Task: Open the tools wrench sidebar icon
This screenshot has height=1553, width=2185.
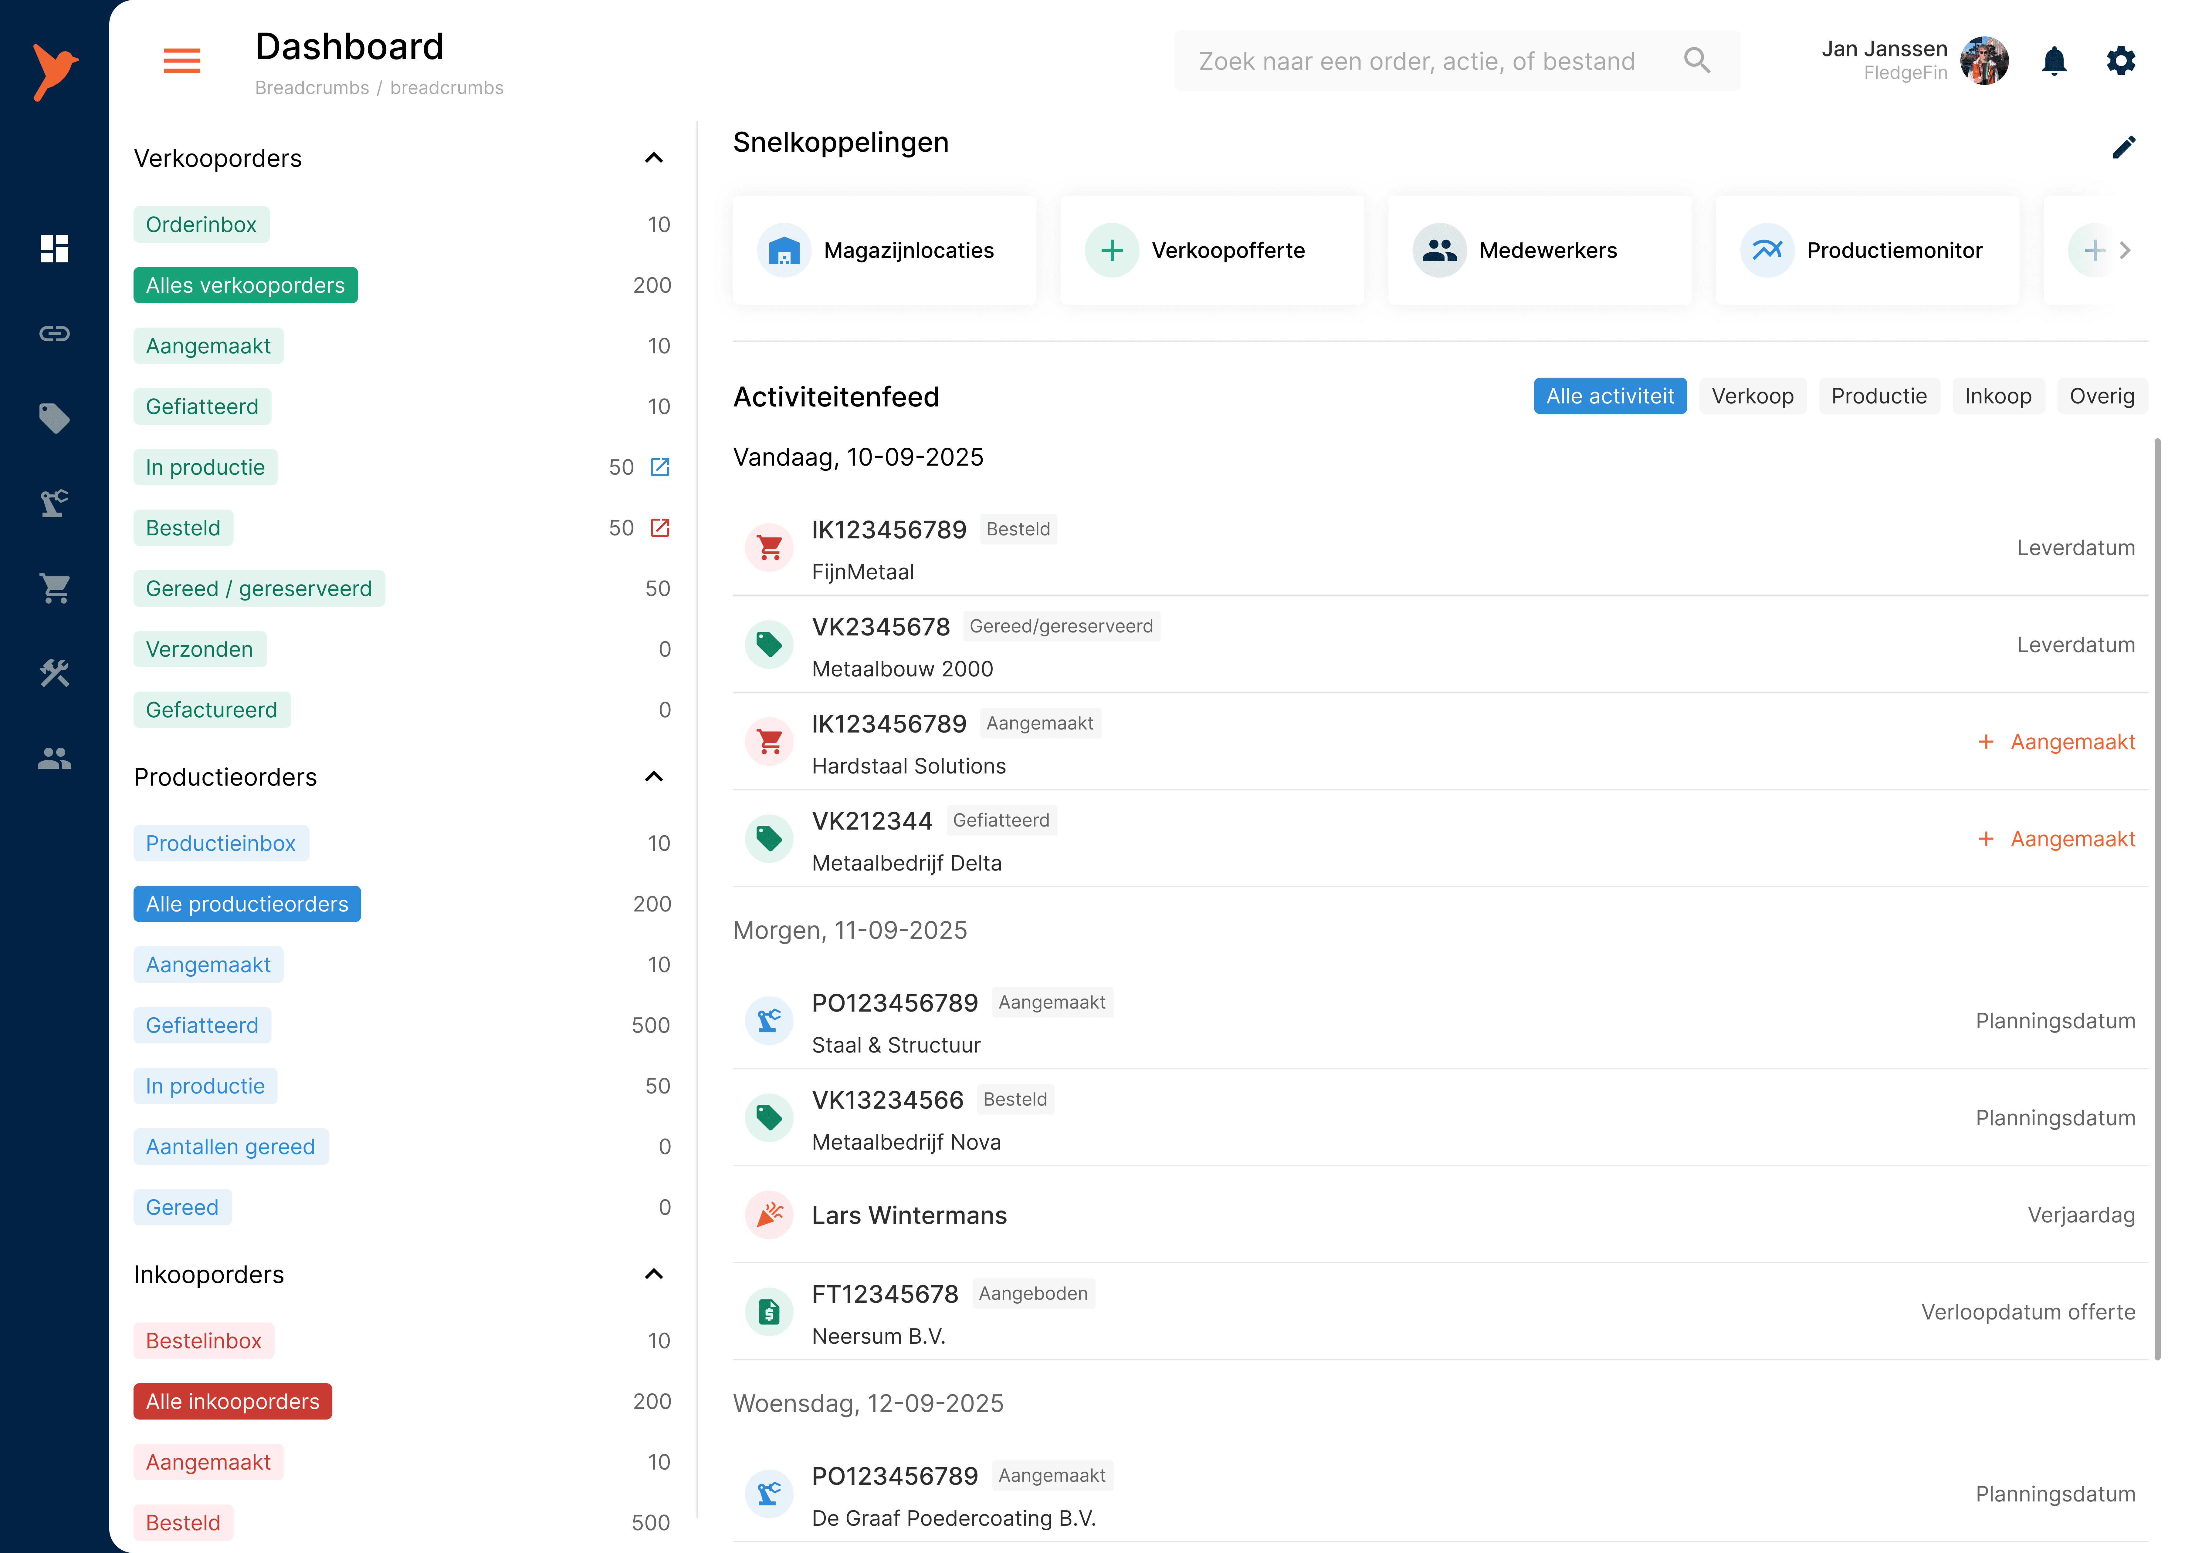Action: pos(55,673)
